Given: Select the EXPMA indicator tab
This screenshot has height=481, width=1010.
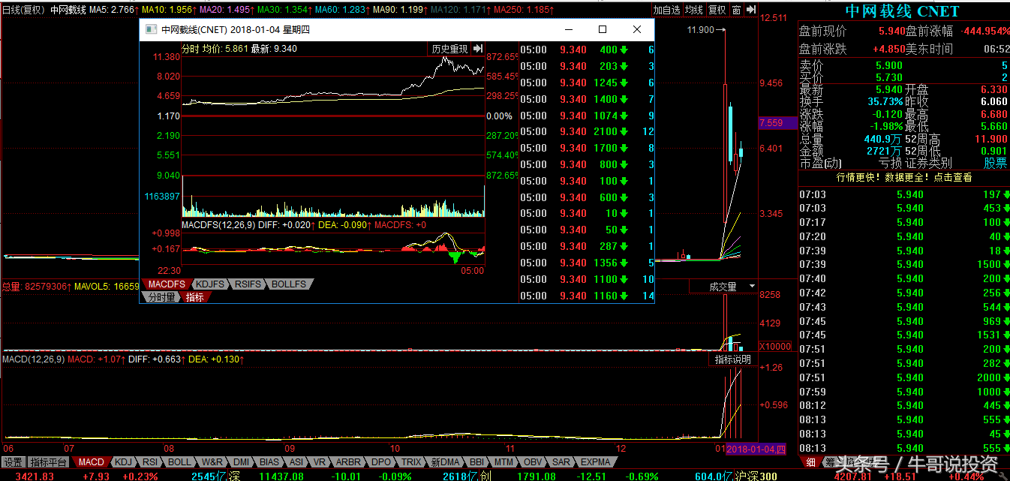Looking at the screenshot, I should 596,461.
